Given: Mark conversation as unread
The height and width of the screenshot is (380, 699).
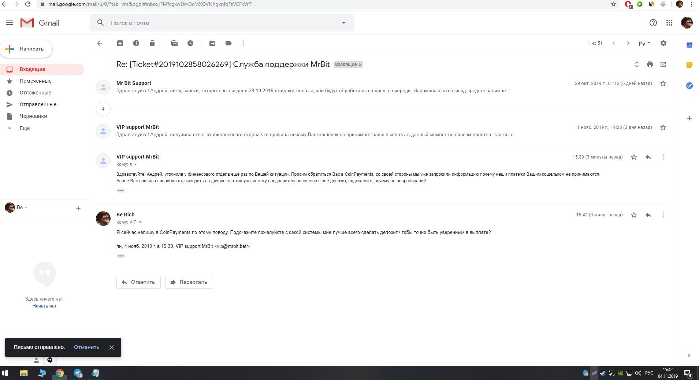Looking at the screenshot, I should (x=174, y=43).
